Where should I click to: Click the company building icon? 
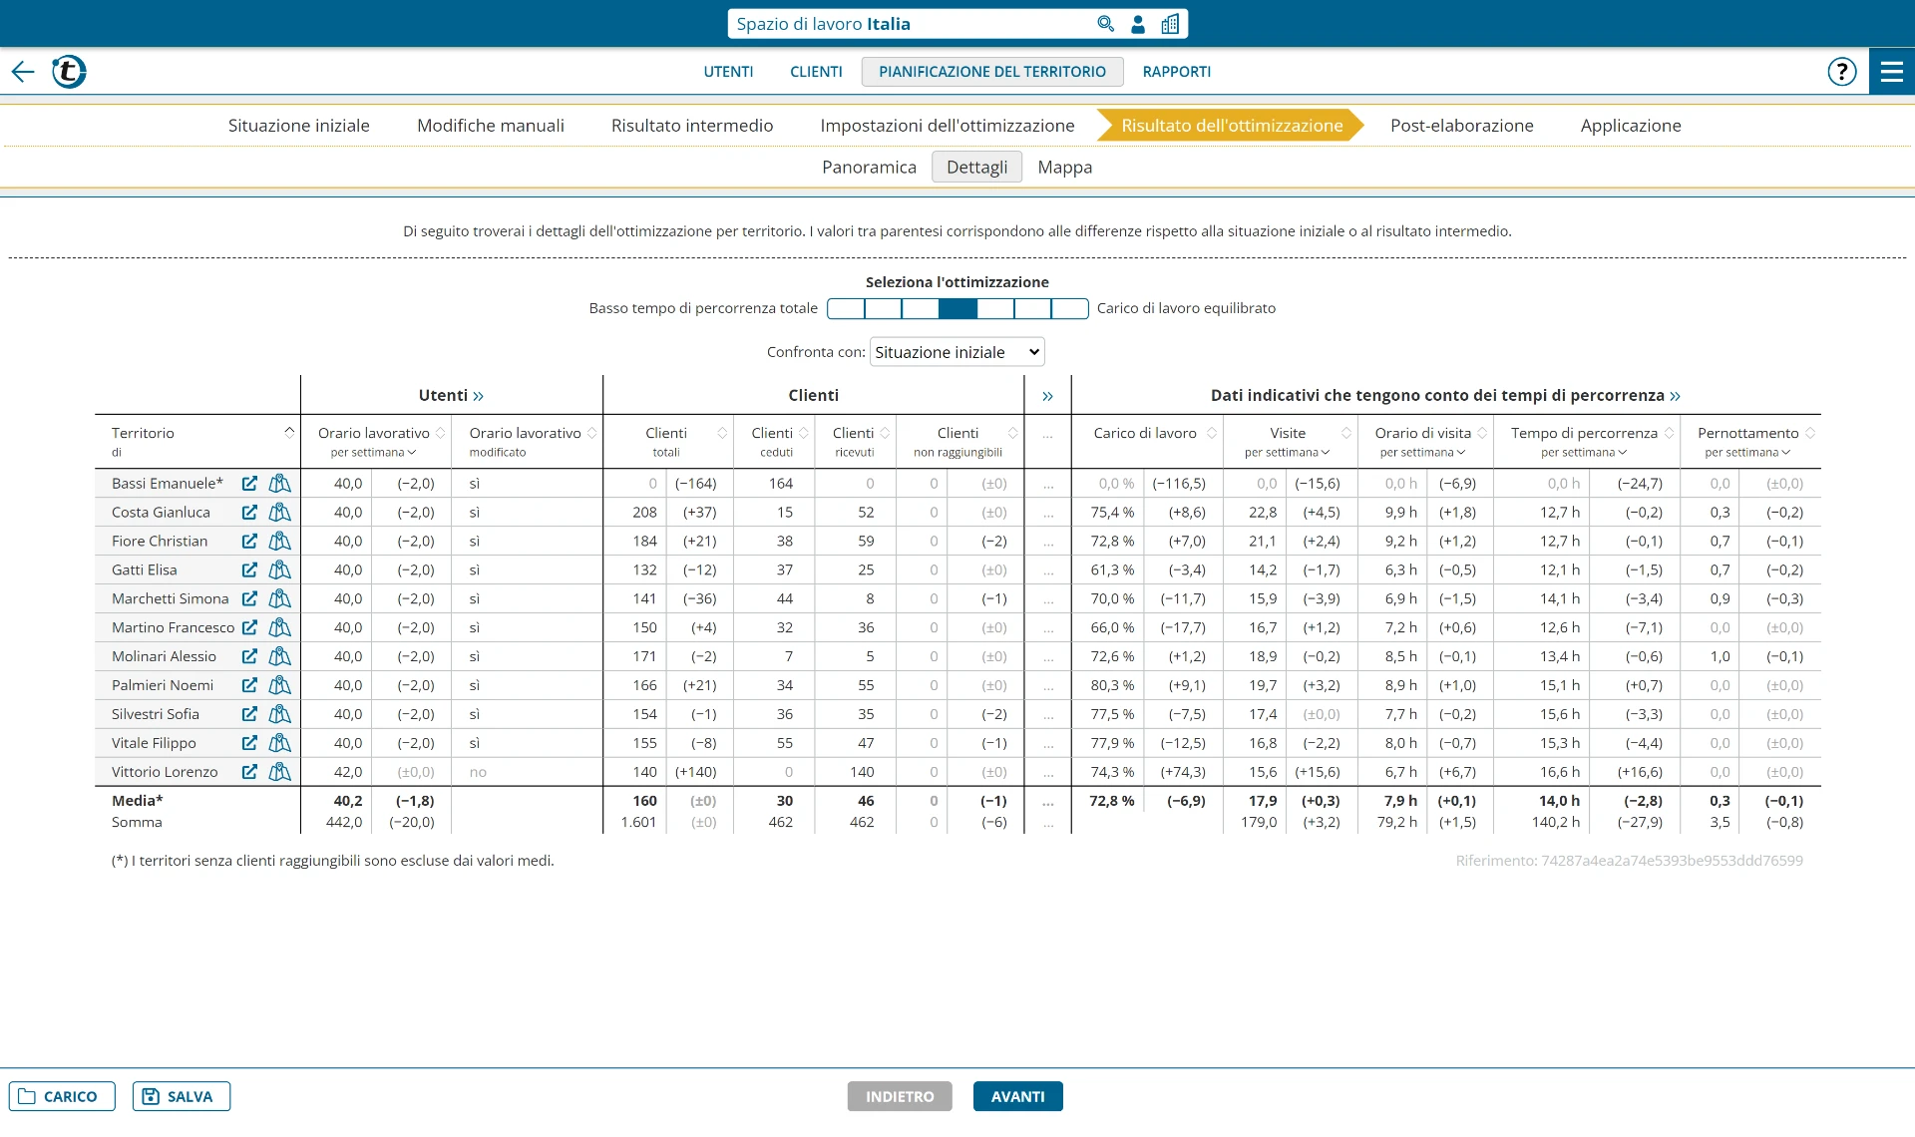(x=1170, y=24)
